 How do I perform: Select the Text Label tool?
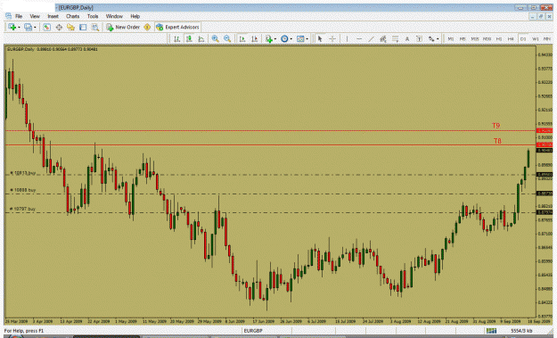pos(419,38)
